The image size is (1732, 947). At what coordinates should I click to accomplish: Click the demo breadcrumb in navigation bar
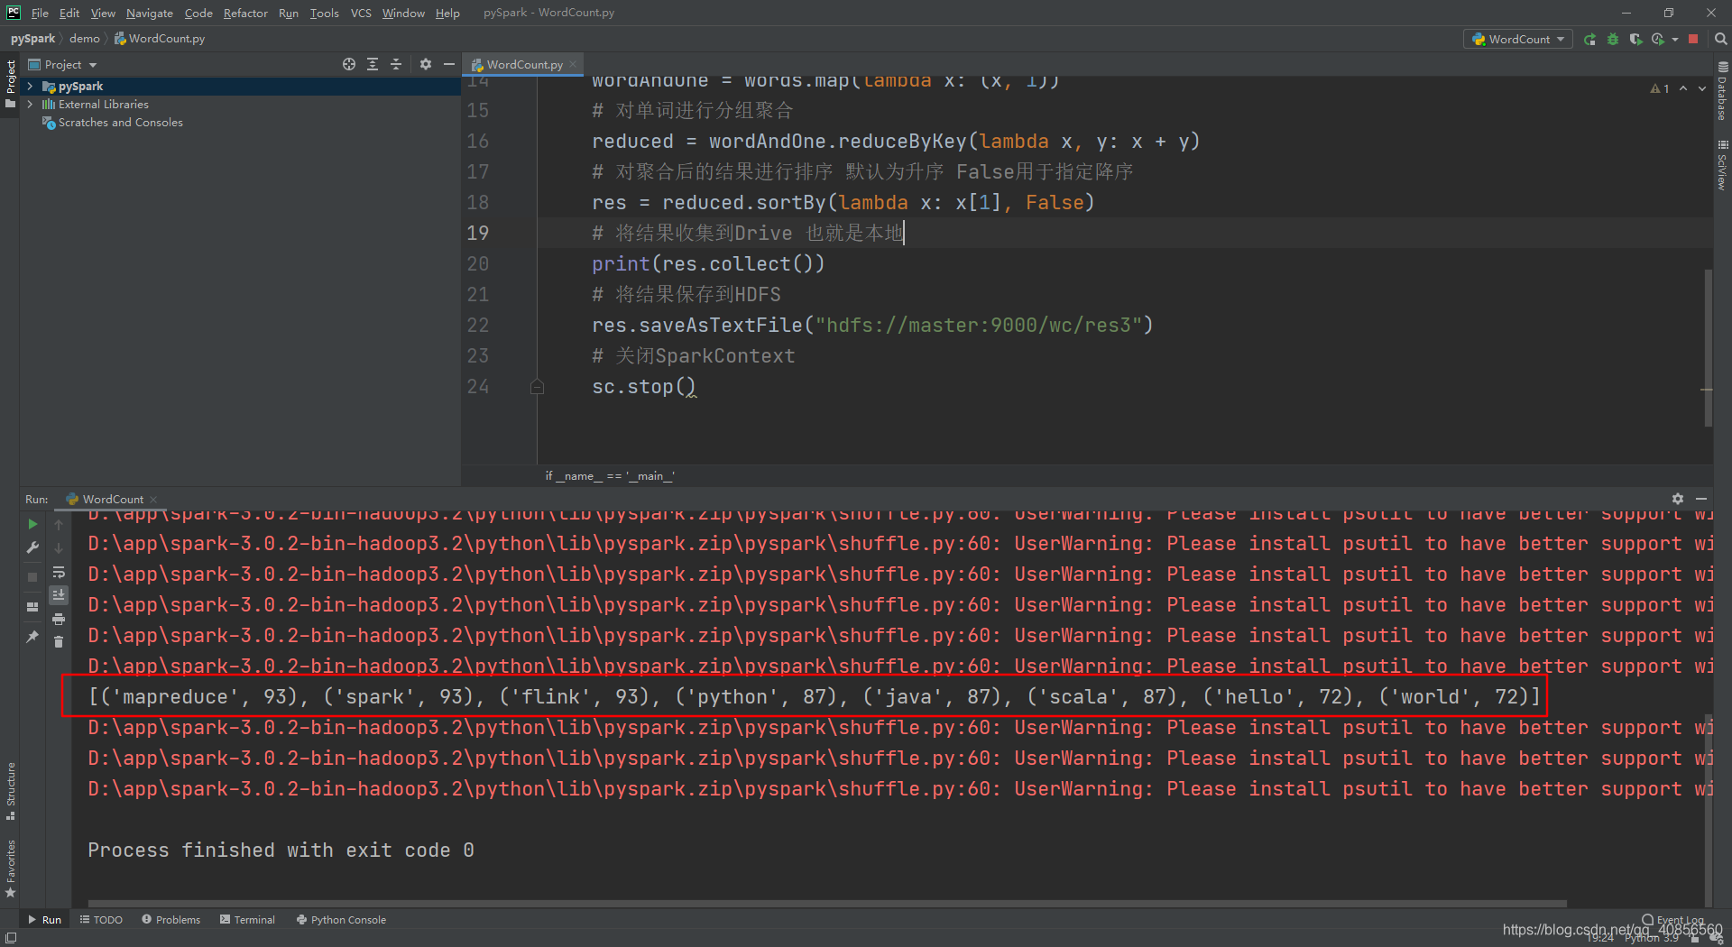coord(85,39)
